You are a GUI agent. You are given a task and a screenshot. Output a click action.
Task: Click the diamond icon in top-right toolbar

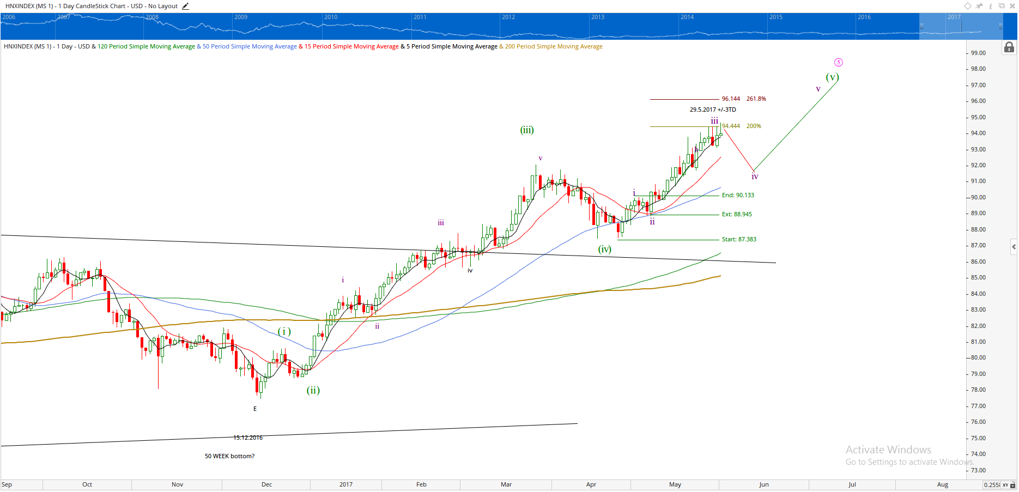pyautogui.click(x=968, y=6)
